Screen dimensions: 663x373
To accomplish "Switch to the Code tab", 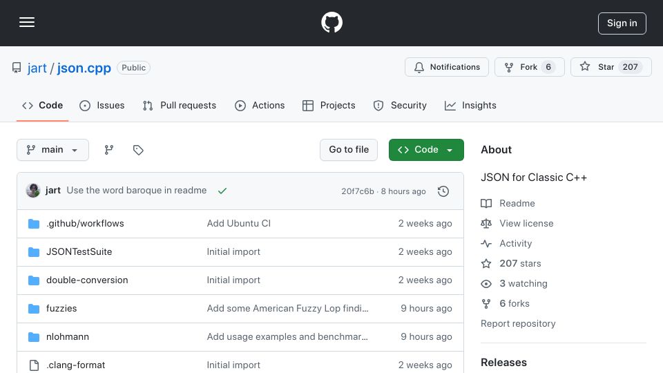I will click(x=43, y=105).
